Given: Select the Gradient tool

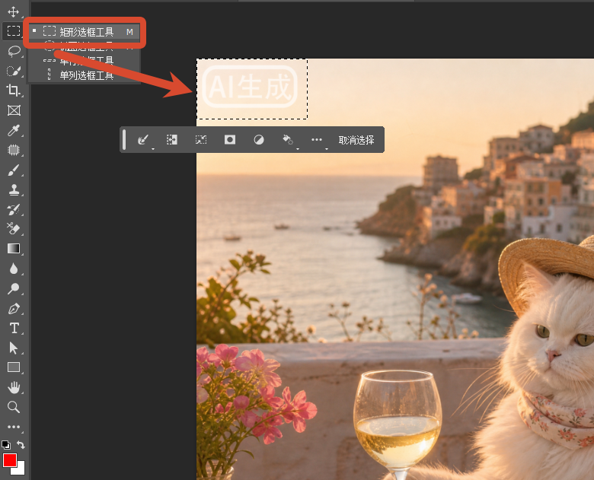Looking at the screenshot, I should [x=14, y=248].
